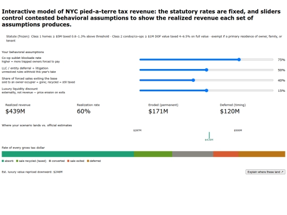Click the Eroded (permanent) $171M value
The width and height of the screenshot is (287, 215).
158,111
